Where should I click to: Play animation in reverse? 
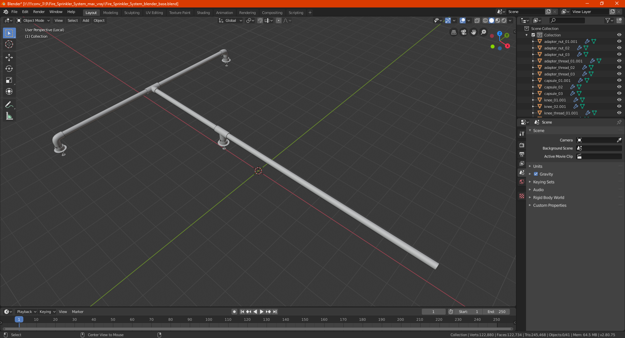[255, 312]
